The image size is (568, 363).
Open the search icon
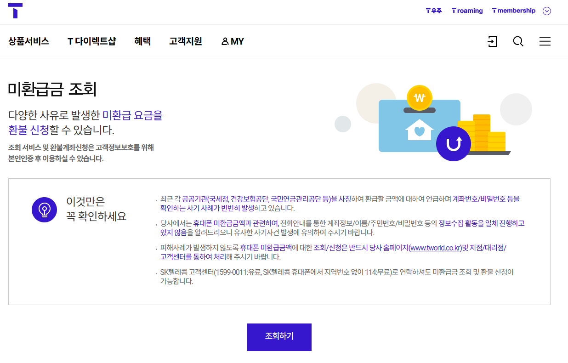[518, 41]
